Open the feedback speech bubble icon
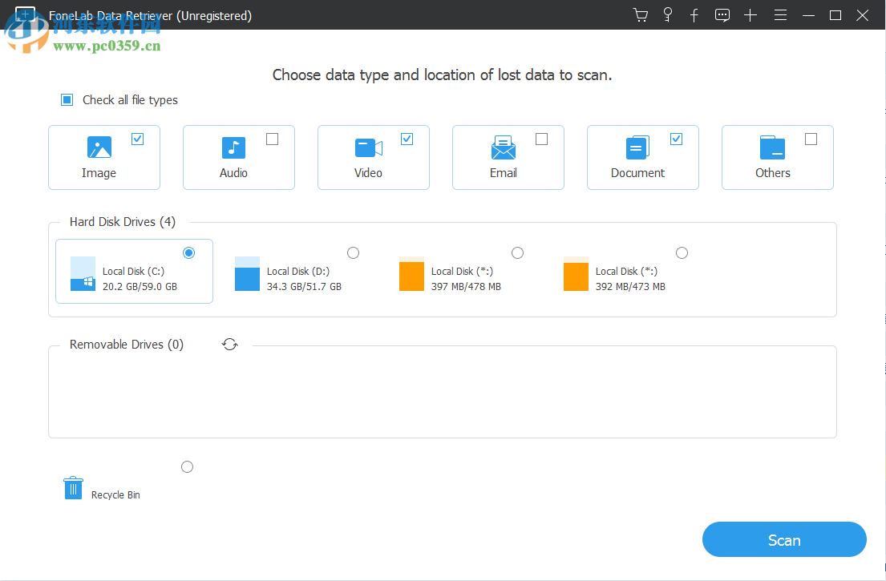Image resolution: width=886 pixels, height=581 pixels. tap(722, 14)
